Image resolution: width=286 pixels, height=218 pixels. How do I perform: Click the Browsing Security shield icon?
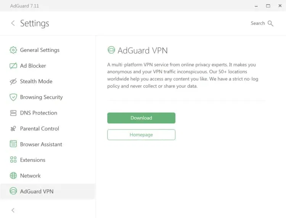13,97
